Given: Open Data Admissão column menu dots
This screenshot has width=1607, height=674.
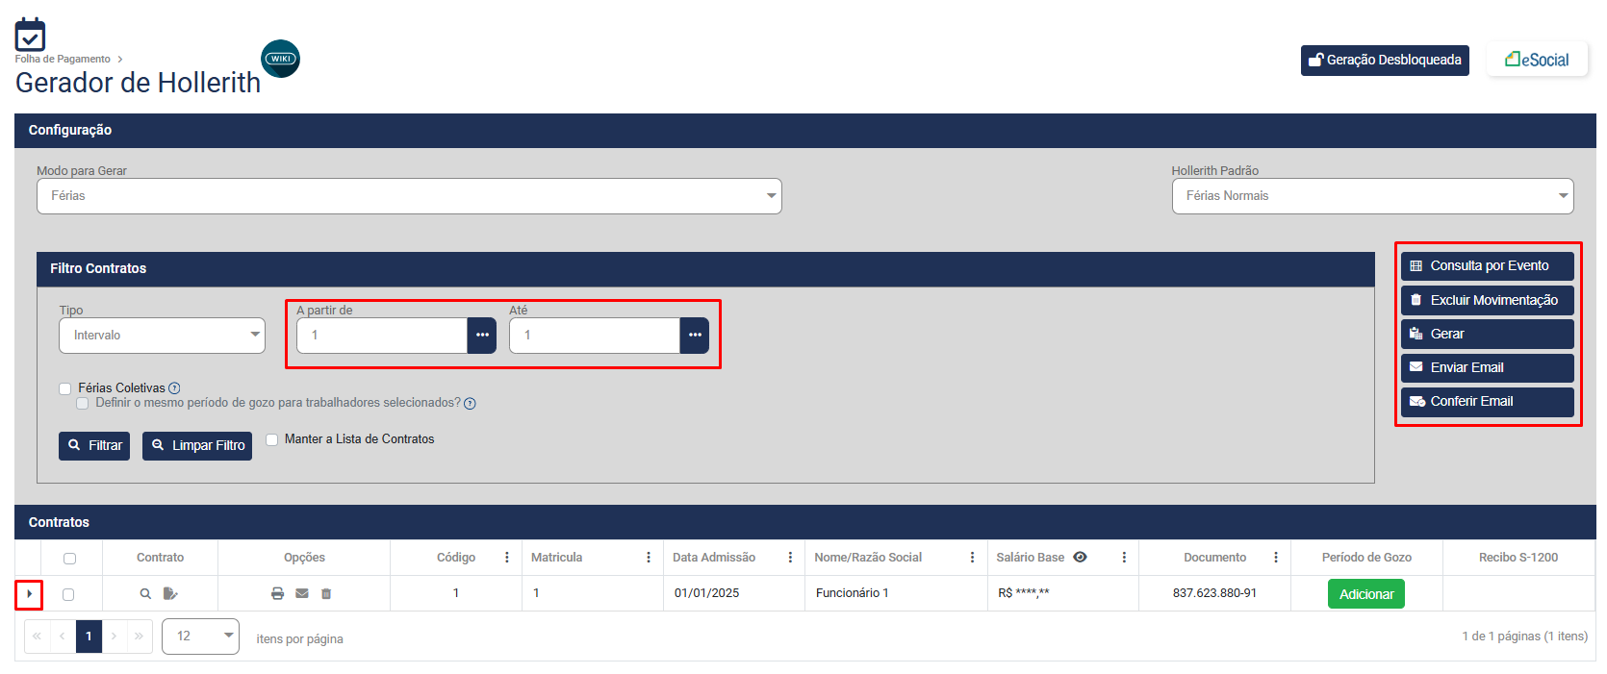Looking at the screenshot, I should pyautogui.click(x=790, y=558).
